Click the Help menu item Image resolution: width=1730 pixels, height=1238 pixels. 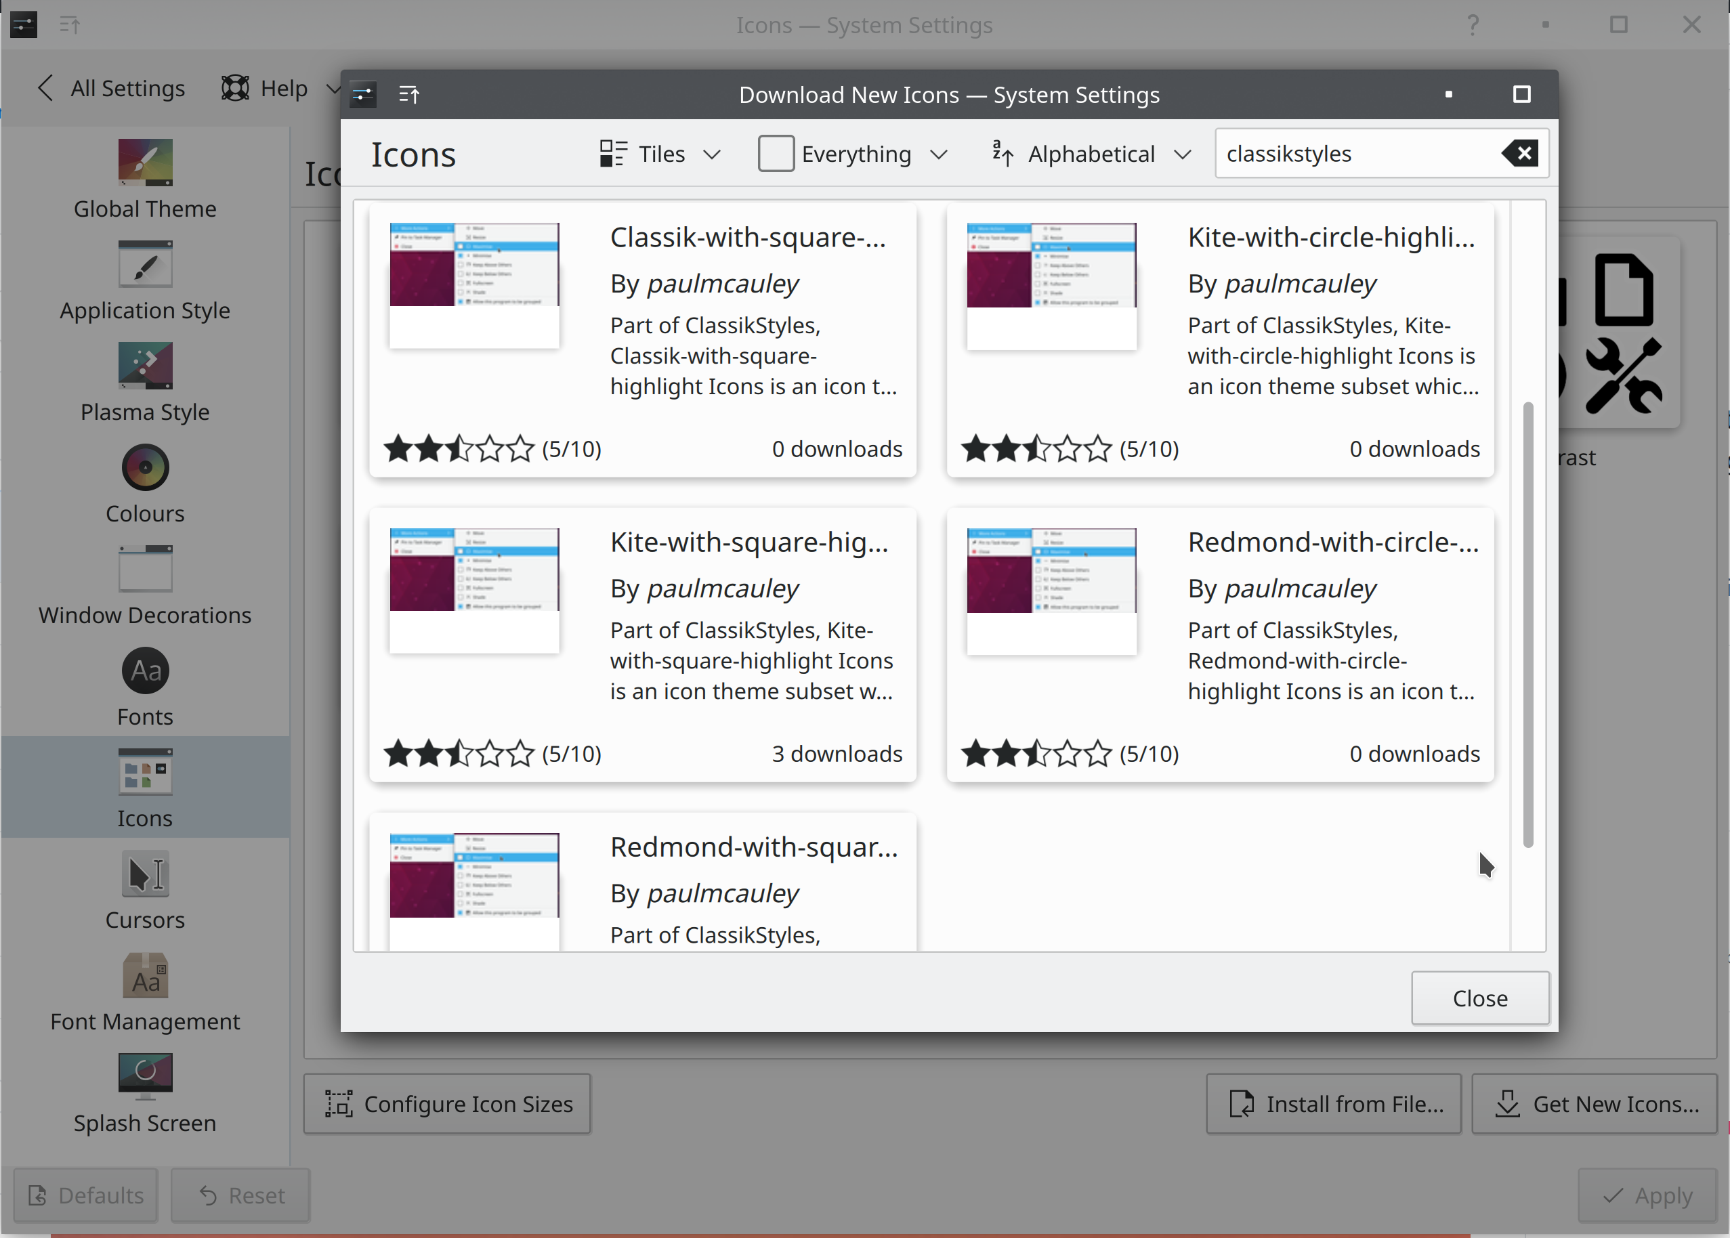pos(281,86)
